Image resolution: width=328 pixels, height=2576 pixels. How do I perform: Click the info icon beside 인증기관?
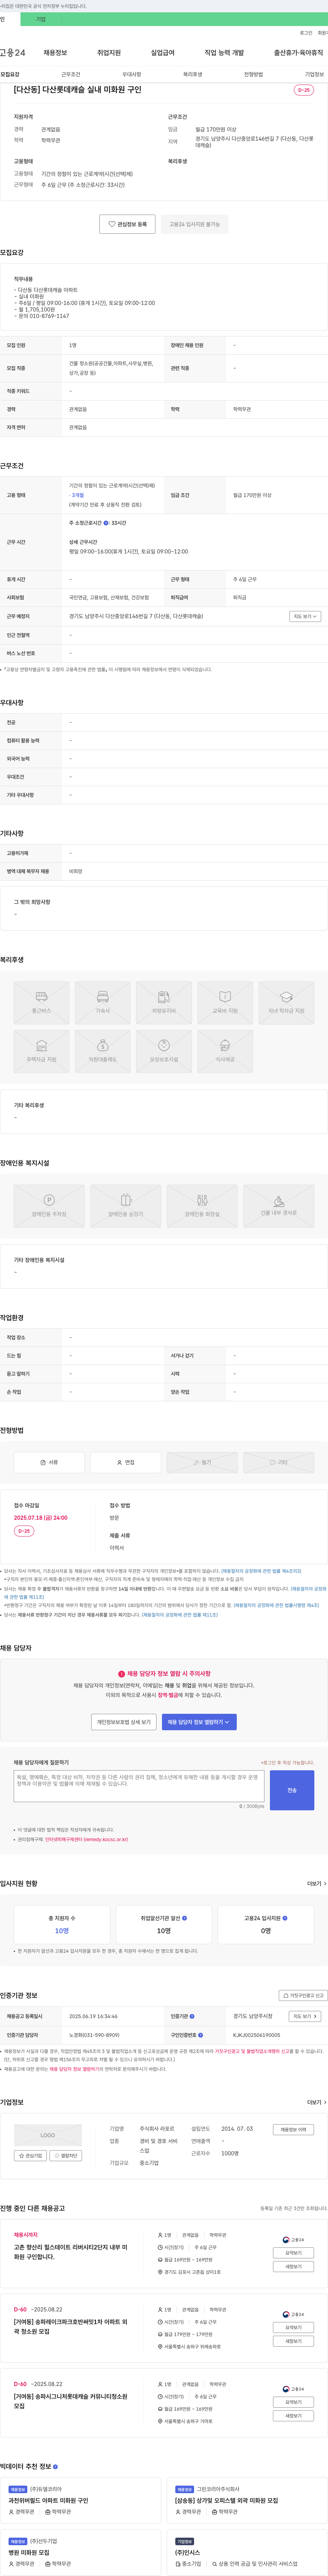pos(192,2016)
